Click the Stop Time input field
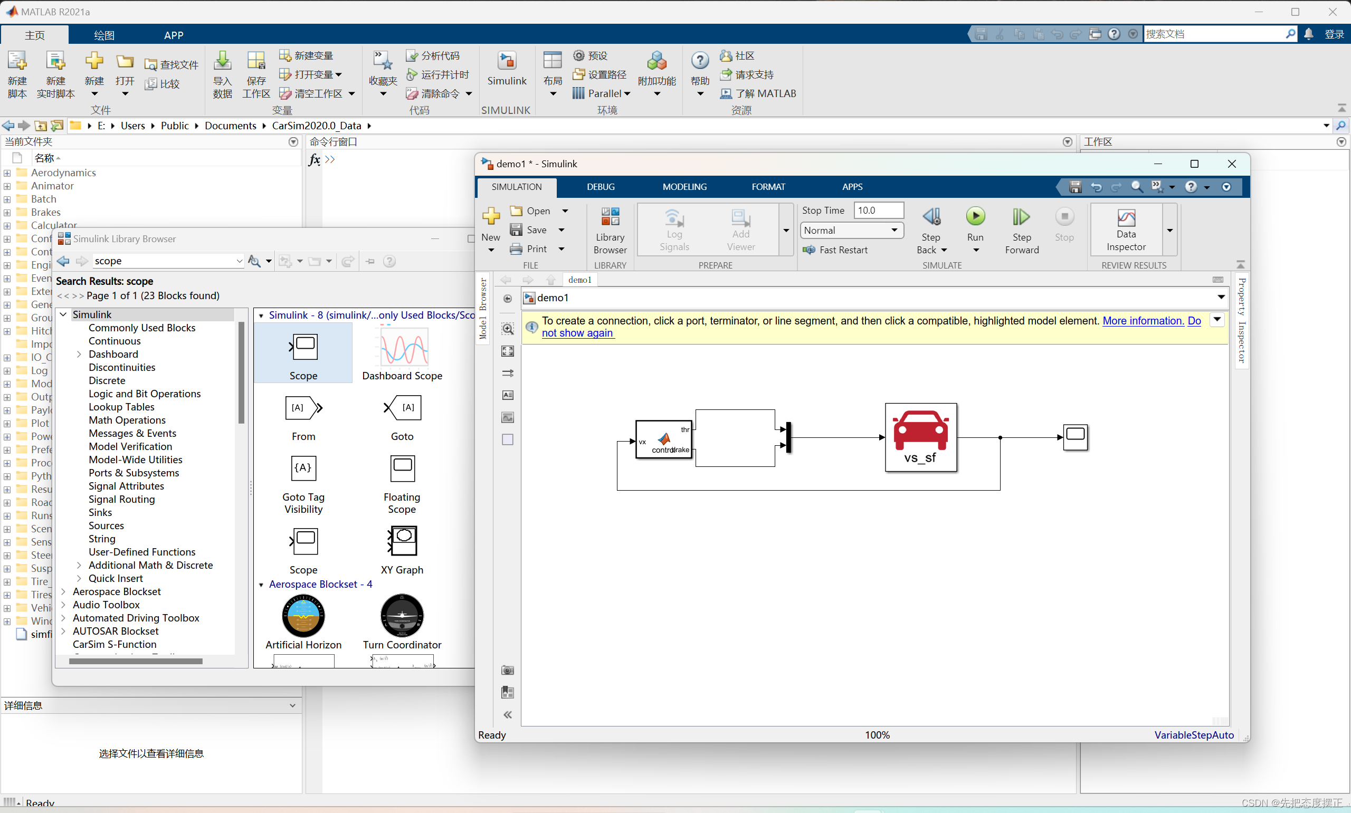This screenshot has height=813, width=1351. pyautogui.click(x=879, y=211)
